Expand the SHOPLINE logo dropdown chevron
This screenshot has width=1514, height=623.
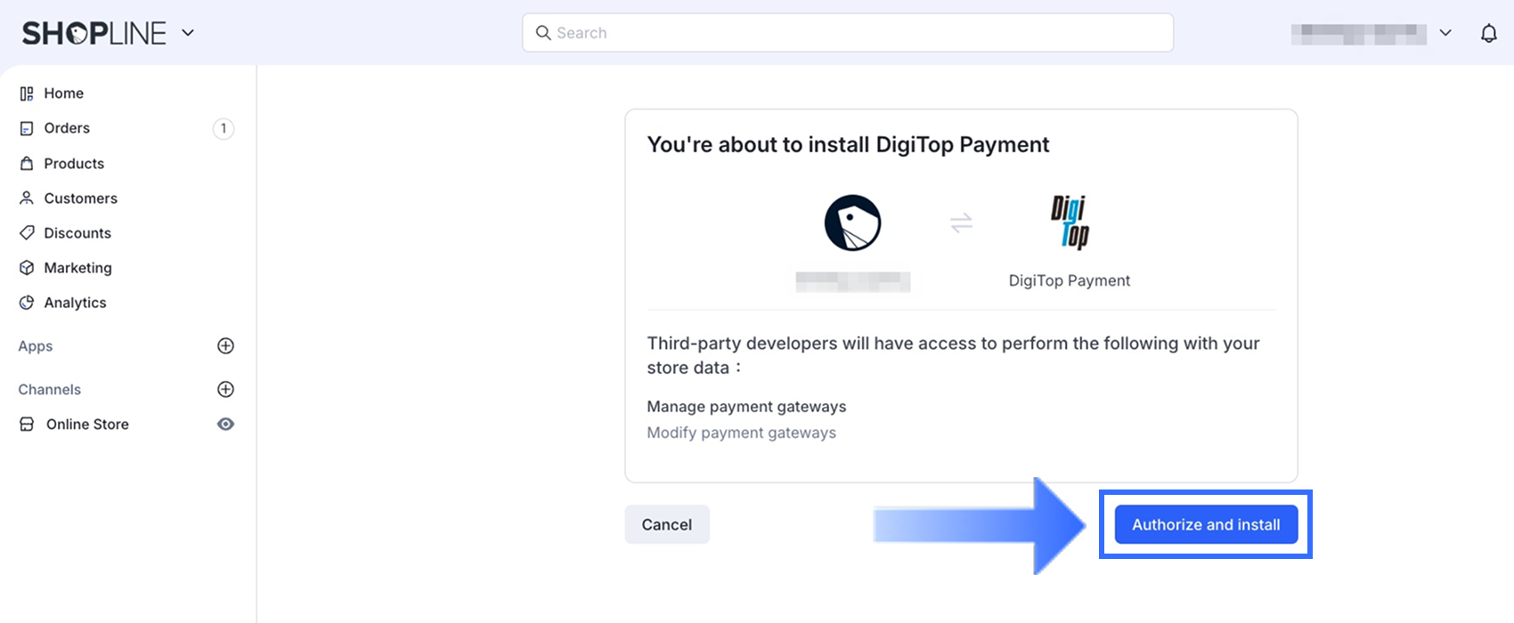188,33
